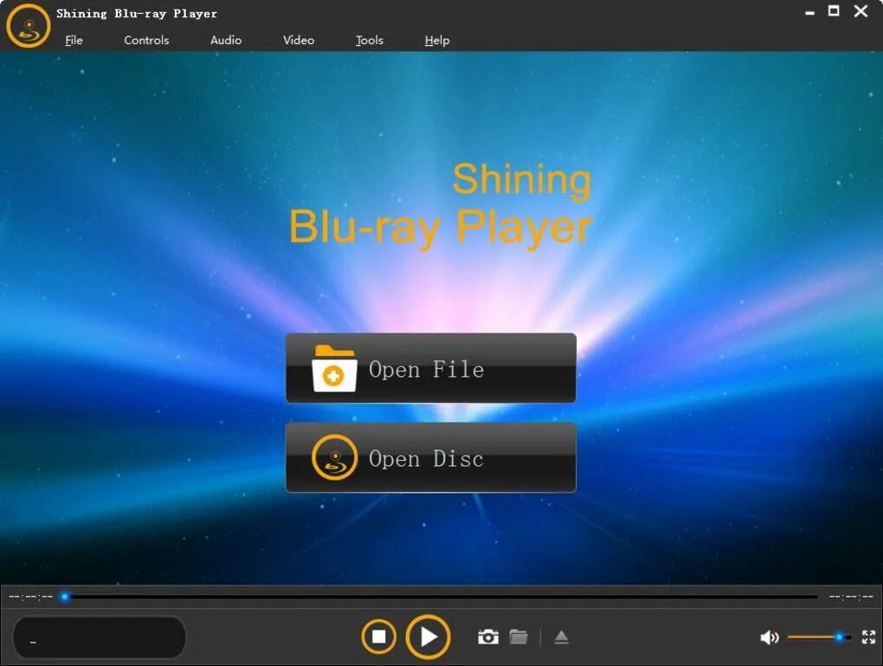Open the Tools menu
883x666 pixels.
point(370,40)
